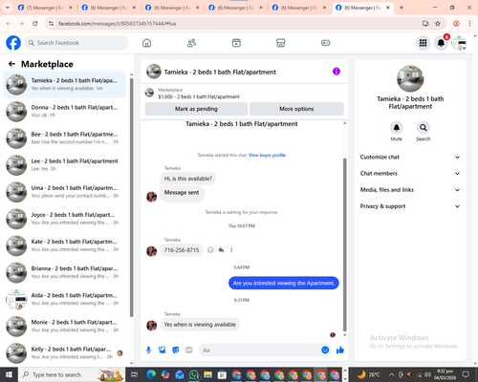Choose a sticker icon
This screenshot has height=382, width=478.
coord(176,350)
